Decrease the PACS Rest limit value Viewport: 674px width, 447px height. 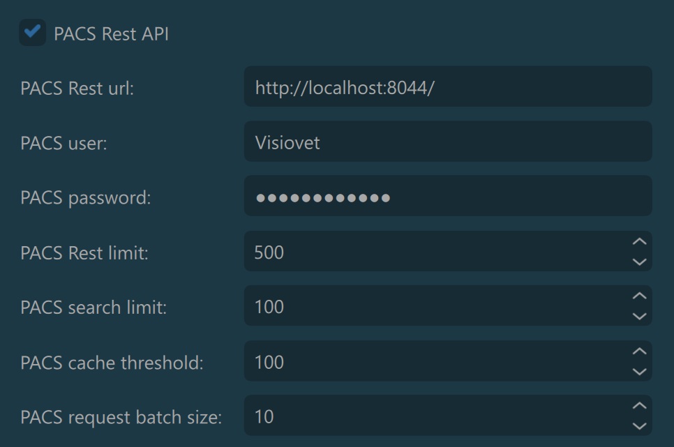tap(638, 262)
